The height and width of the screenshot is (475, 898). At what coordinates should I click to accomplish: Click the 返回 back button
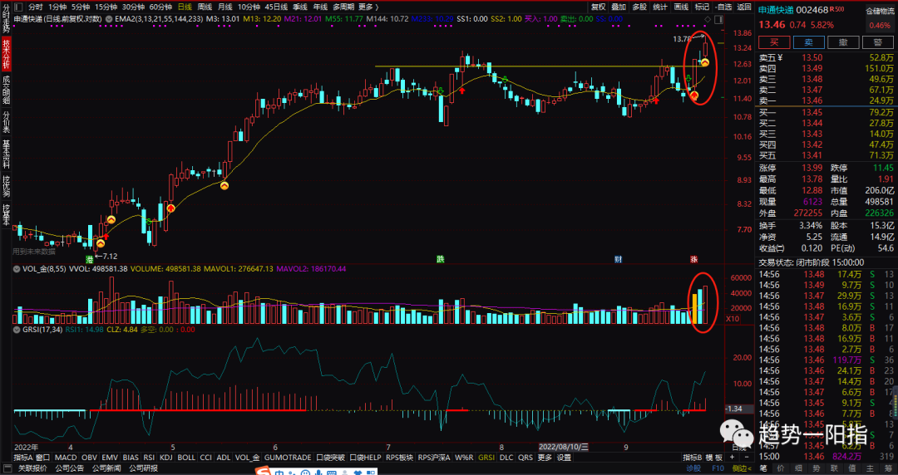[x=744, y=7]
